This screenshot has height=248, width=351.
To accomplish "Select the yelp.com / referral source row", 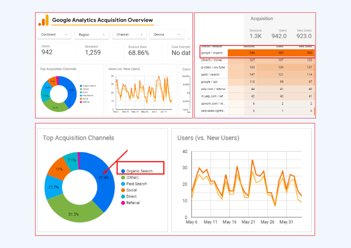I will (x=257, y=89).
